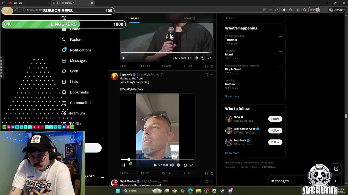
Task: Enter fullscreen on the top video
Action: 209,58
